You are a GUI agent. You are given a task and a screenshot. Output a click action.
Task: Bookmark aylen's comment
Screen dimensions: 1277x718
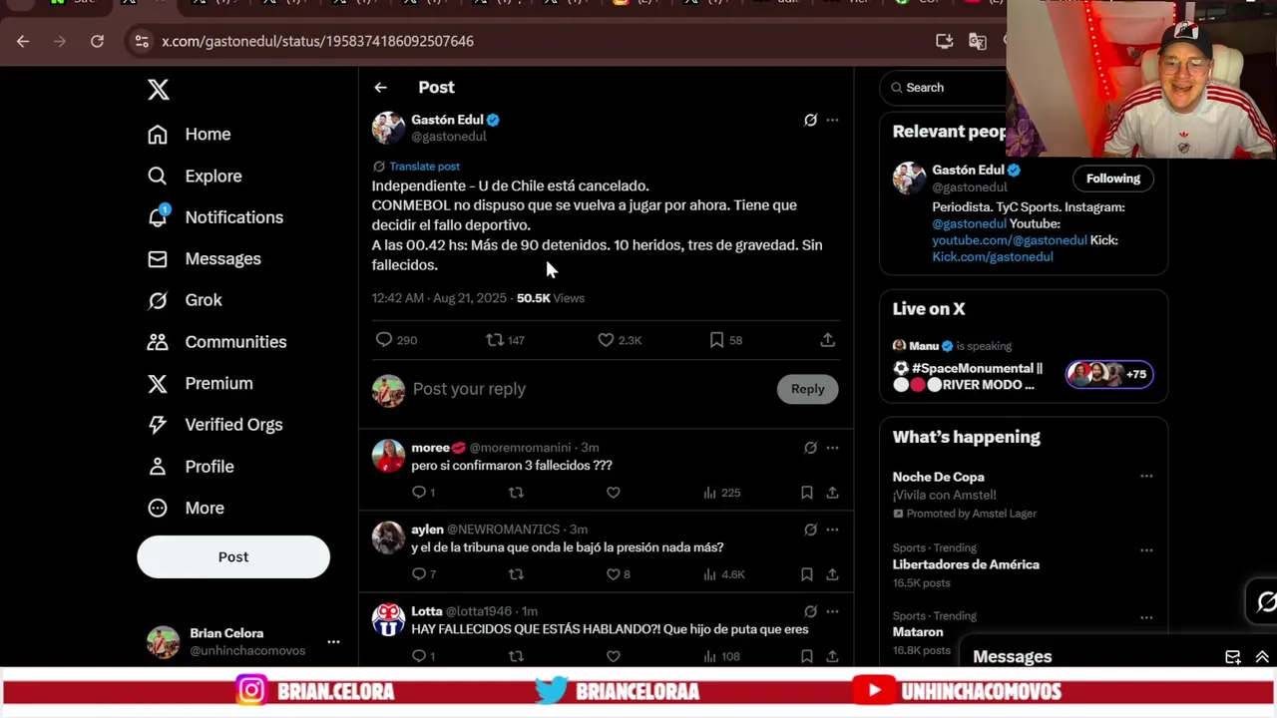806,574
